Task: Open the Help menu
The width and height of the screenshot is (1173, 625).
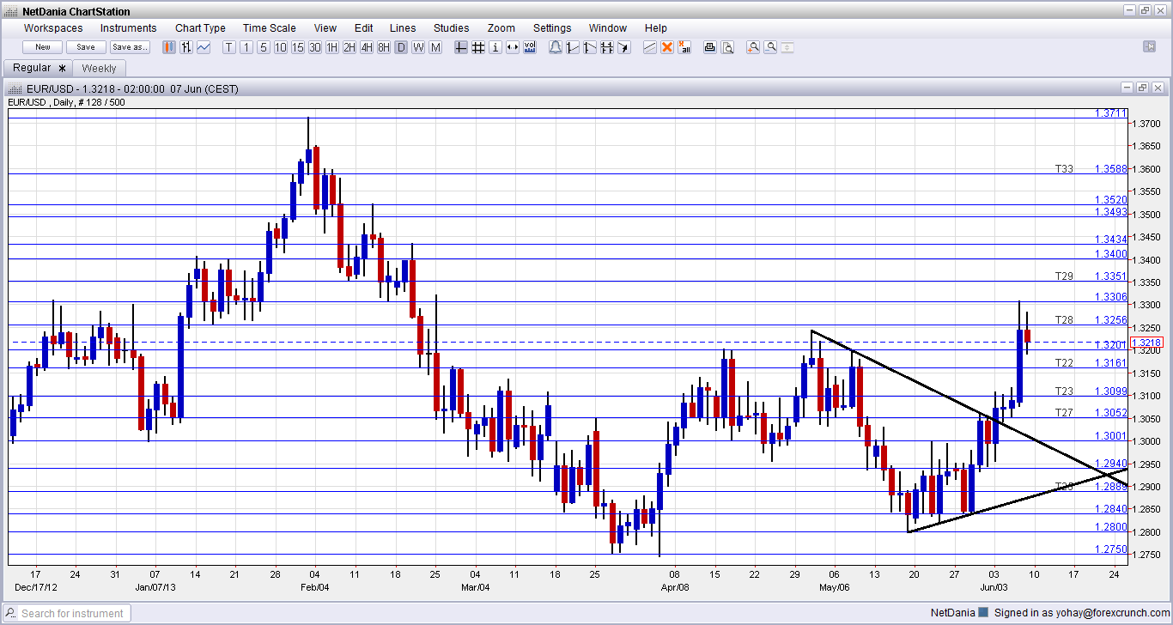Action: (x=655, y=28)
